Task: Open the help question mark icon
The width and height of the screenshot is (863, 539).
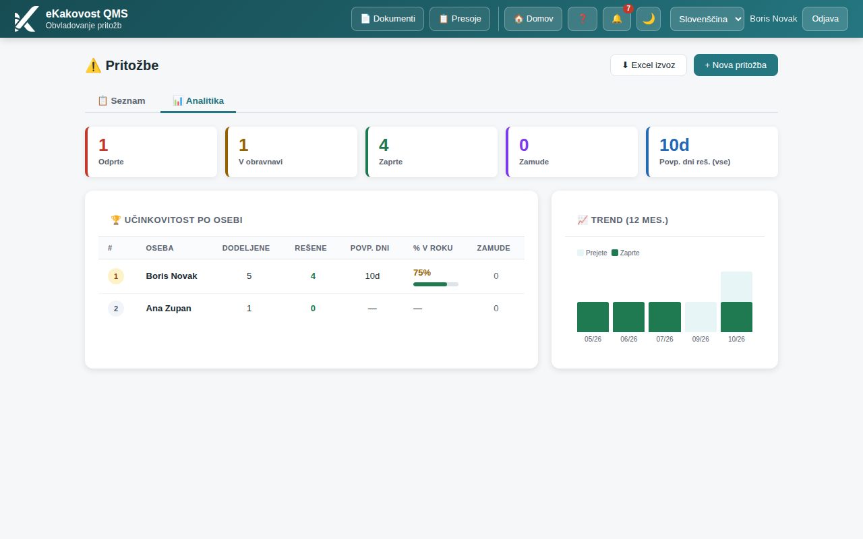Action: [x=583, y=19]
